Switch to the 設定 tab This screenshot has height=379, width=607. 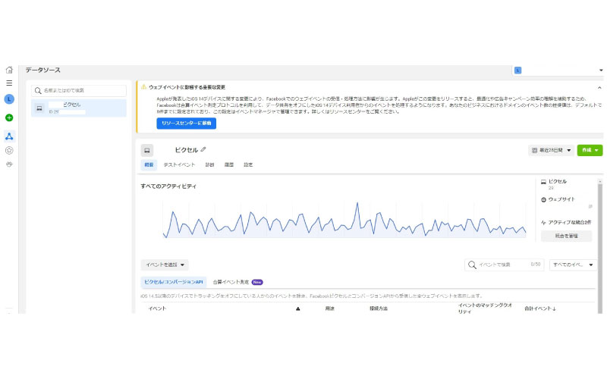click(248, 164)
